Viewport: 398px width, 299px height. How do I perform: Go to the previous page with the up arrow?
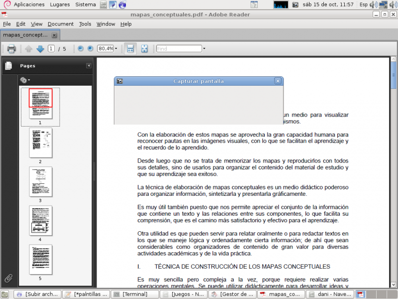(28, 48)
